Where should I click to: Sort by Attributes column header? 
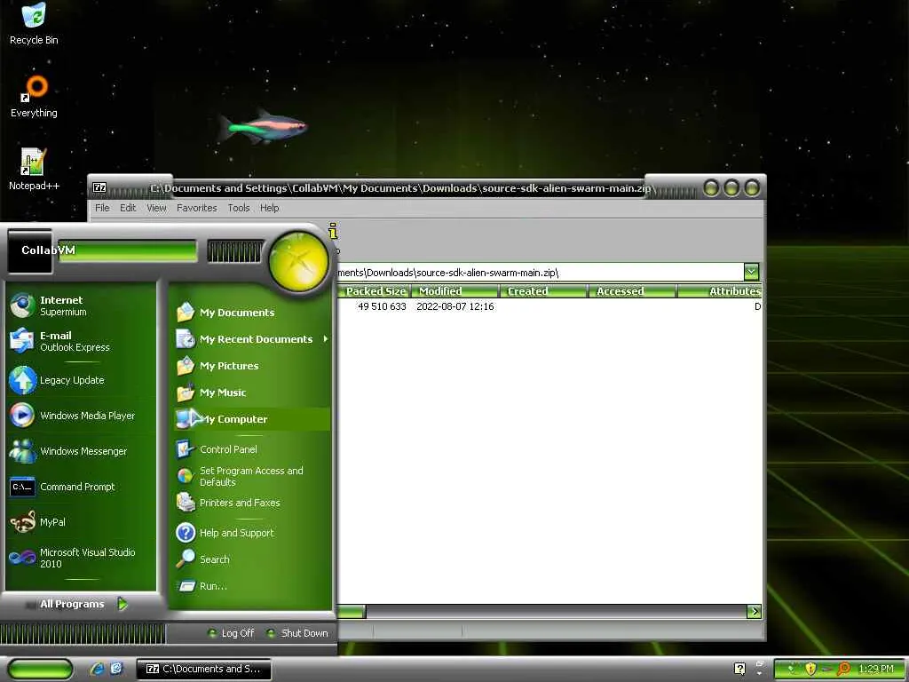pyautogui.click(x=719, y=291)
